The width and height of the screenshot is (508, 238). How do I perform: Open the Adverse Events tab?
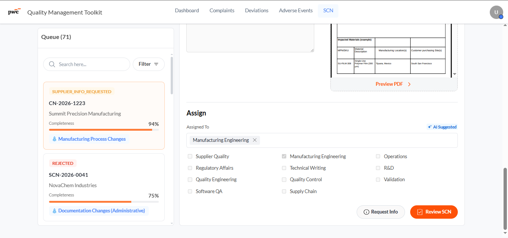point(296,10)
